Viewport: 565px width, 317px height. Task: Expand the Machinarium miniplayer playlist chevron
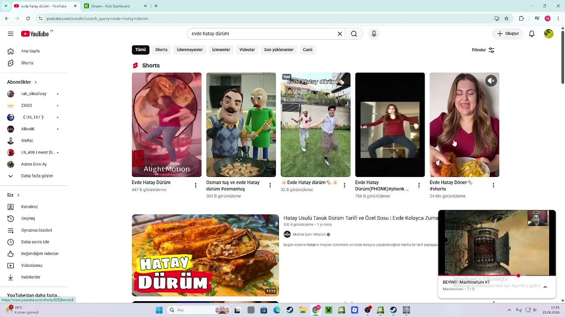click(545, 287)
